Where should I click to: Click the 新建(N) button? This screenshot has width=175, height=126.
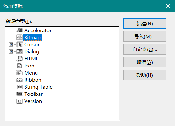(145, 24)
